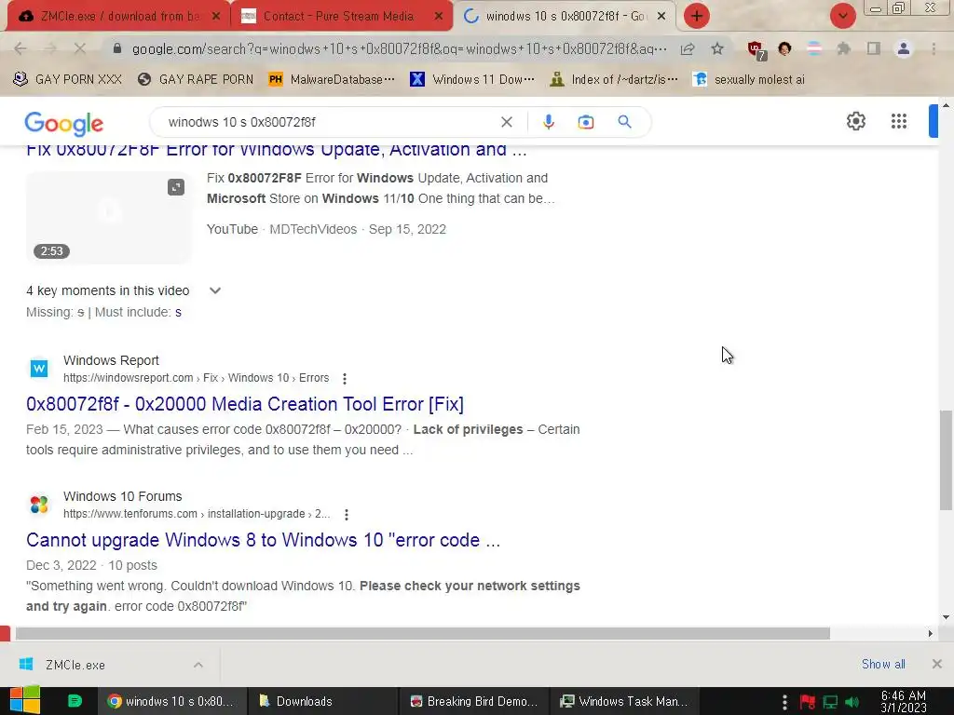Start voice search with microphone icon

pyautogui.click(x=548, y=122)
